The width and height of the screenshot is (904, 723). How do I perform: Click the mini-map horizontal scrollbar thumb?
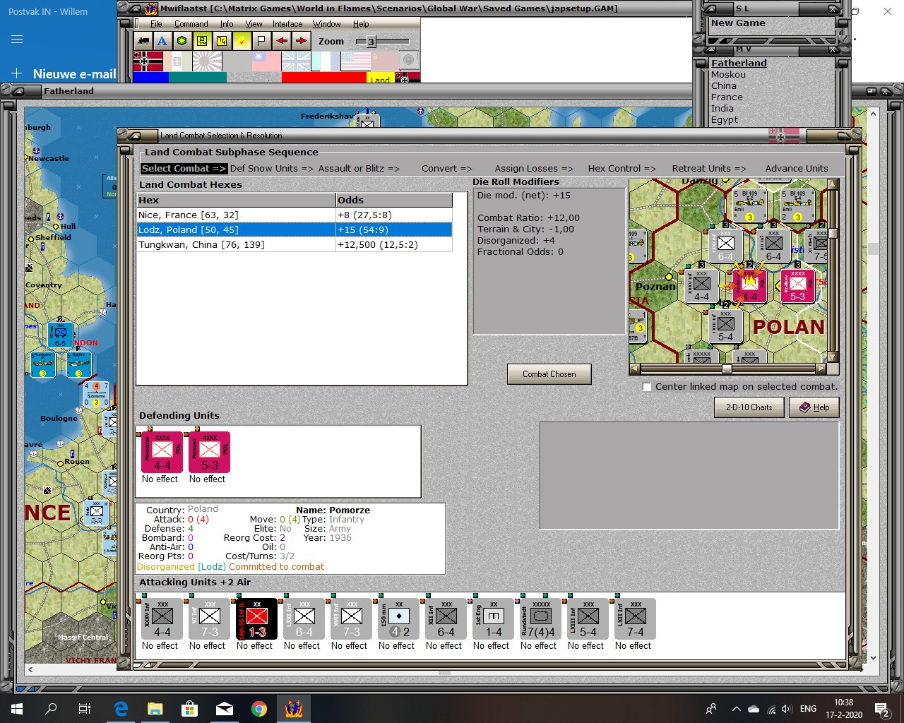[x=727, y=369]
